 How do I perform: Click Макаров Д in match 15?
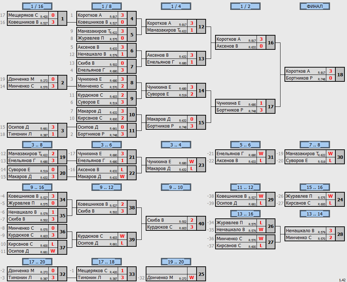(159, 119)
